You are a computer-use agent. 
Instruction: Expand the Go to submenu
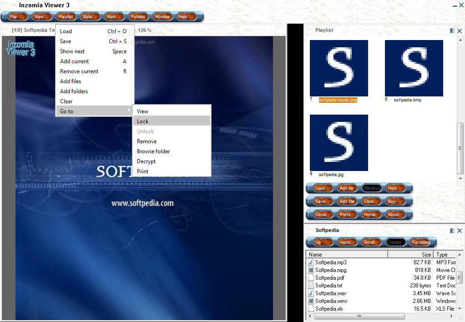pyautogui.click(x=95, y=111)
